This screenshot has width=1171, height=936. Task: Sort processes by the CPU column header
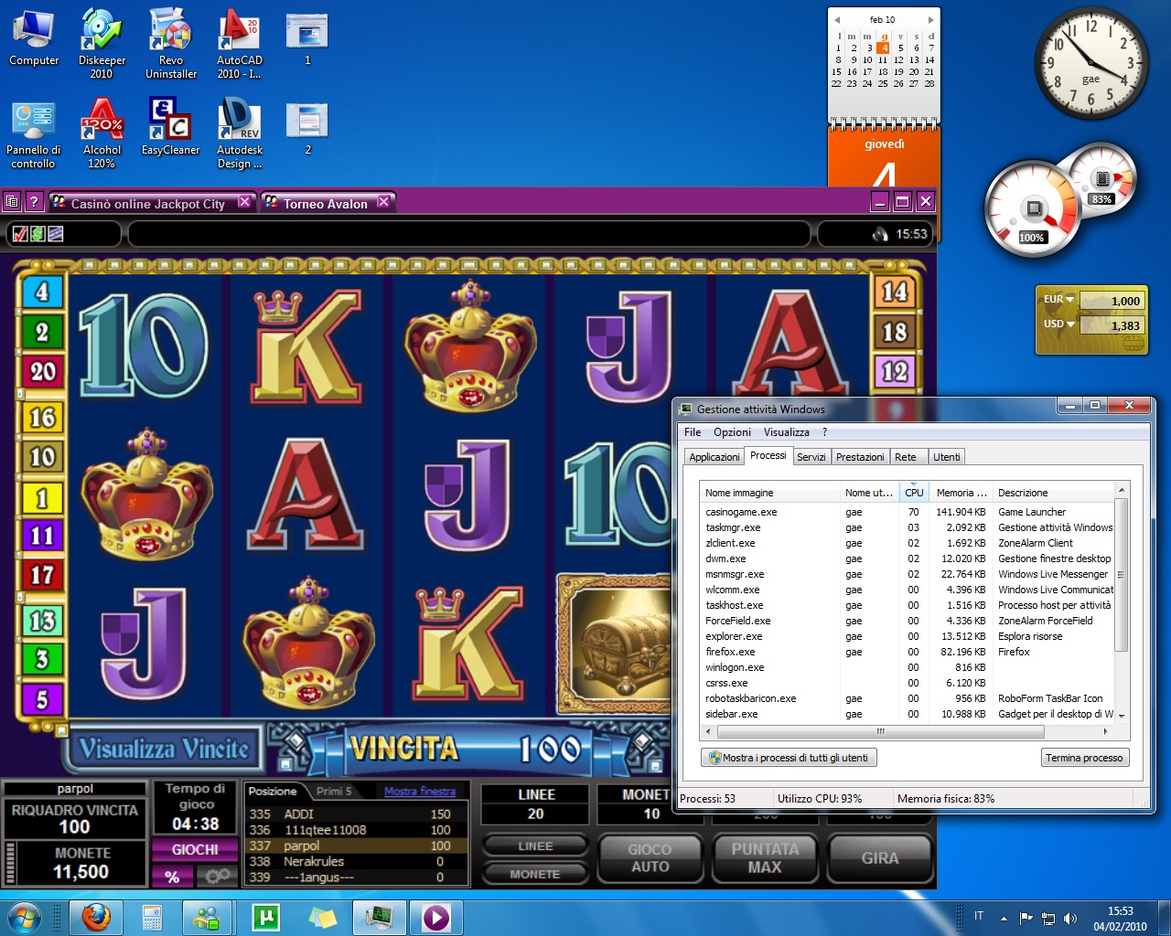tap(914, 493)
